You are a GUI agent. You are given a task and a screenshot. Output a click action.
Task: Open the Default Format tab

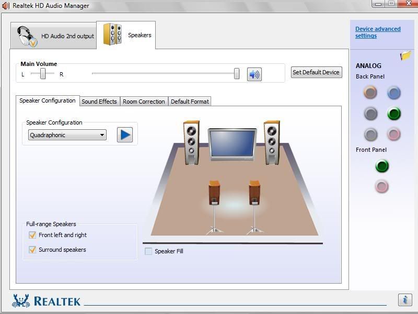coord(190,102)
